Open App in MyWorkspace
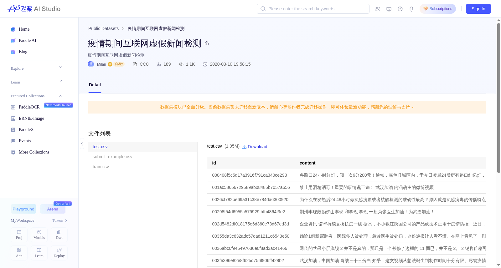501x268 pixels. (x=19, y=253)
